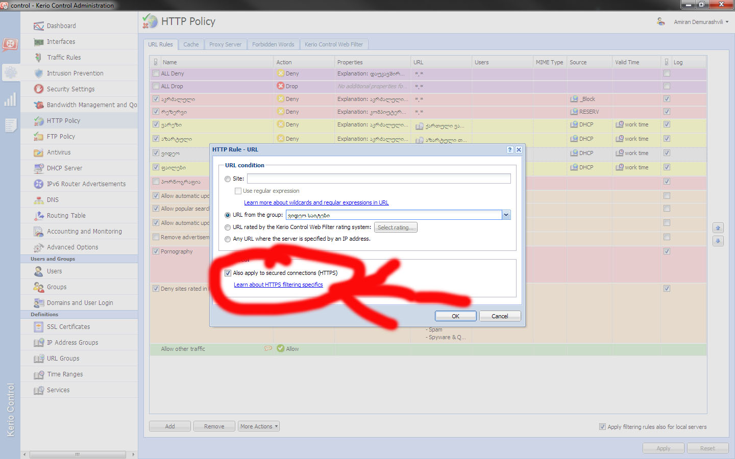This screenshot has height=459, width=735.
Task: Select the Allow other traffic row
Action: pos(428,349)
